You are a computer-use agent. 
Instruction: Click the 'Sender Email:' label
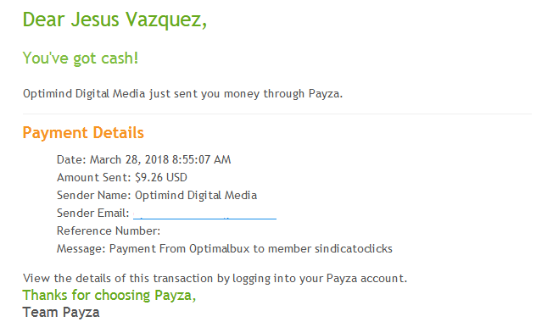[93, 213]
